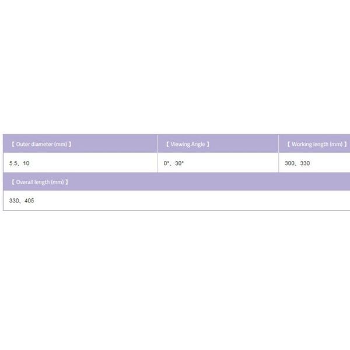Click the Outer diameter (mm) column header
Viewport: 350px width, 350px height.
coord(80,143)
